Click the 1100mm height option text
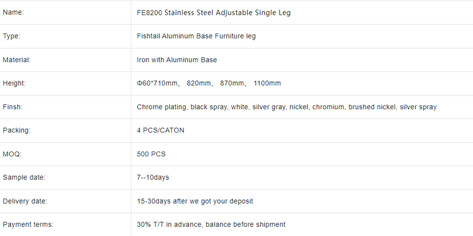This screenshot has height=236, width=473. point(267,83)
